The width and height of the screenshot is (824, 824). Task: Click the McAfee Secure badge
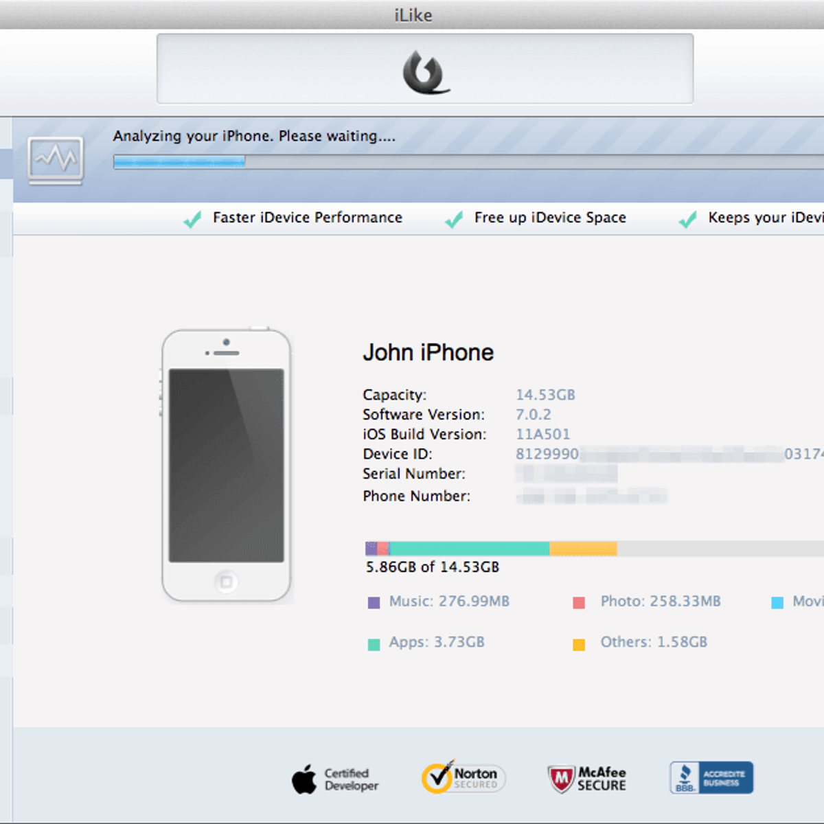click(587, 779)
